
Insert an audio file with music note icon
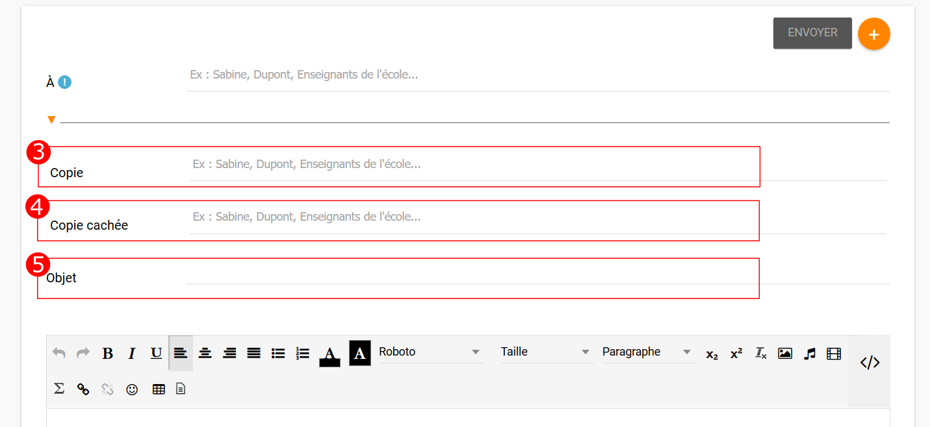(x=809, y=354)
